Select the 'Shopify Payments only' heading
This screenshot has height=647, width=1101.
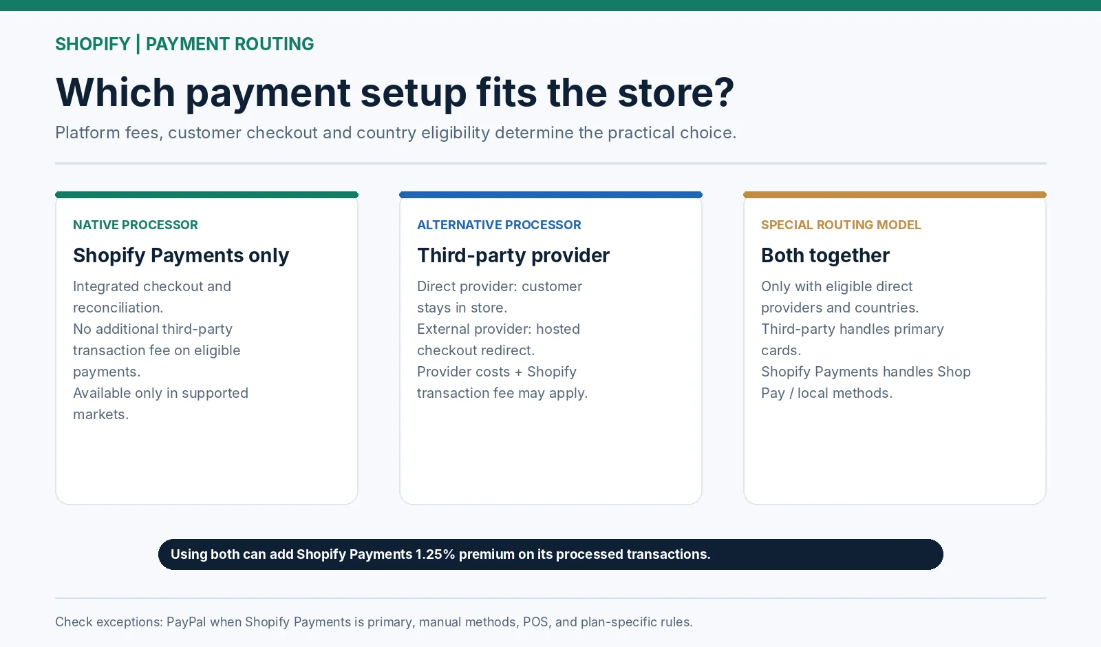point(181,255)
